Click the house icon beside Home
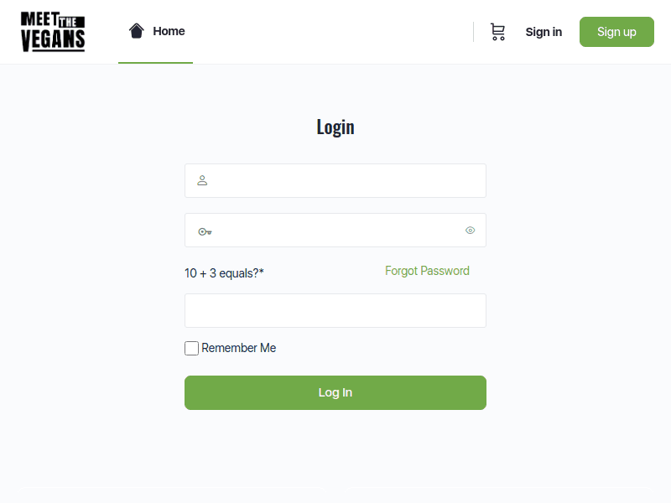 coord(137,31)
